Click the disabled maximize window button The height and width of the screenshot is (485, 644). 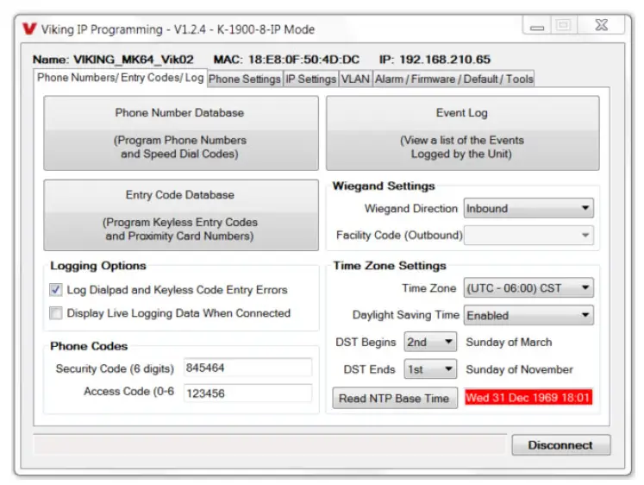564,26
